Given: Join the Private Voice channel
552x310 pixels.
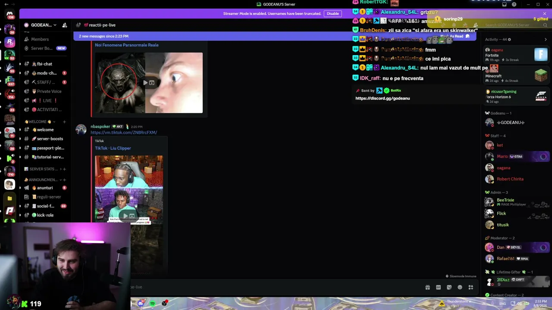Looking at the screenshot, I should point(45,91).
